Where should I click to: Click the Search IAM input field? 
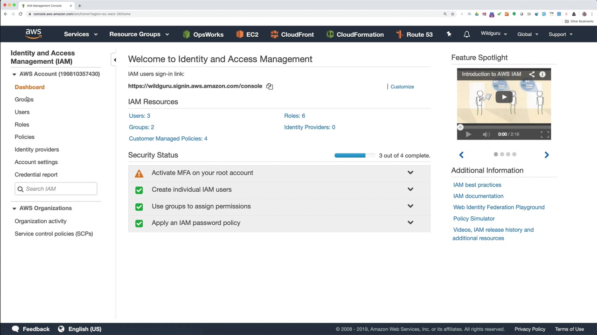tap(60, 189)
